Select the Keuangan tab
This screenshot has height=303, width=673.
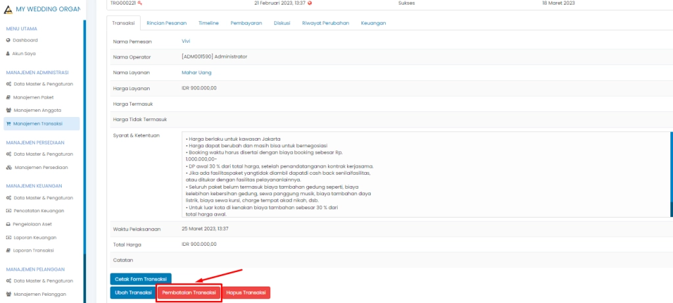tap(373, 23)
